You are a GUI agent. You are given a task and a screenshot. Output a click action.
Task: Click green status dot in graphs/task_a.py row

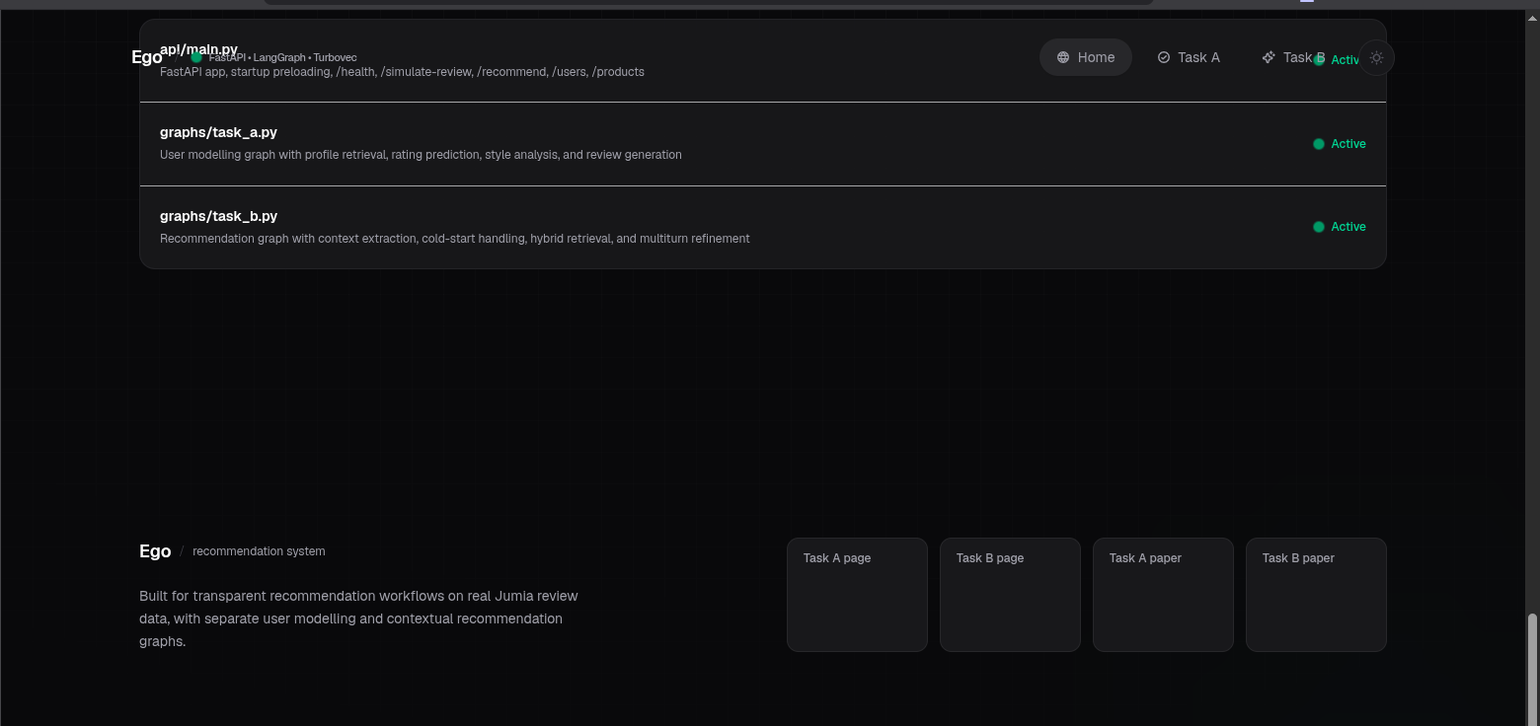[x=1318, y=144]
